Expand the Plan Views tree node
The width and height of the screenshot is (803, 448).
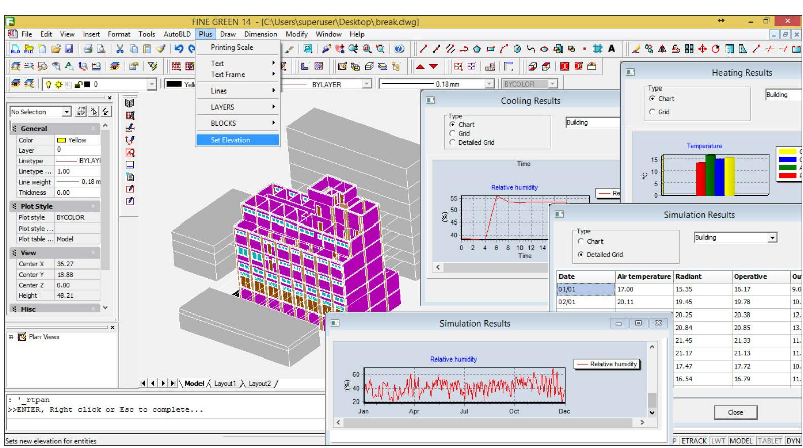11,337
